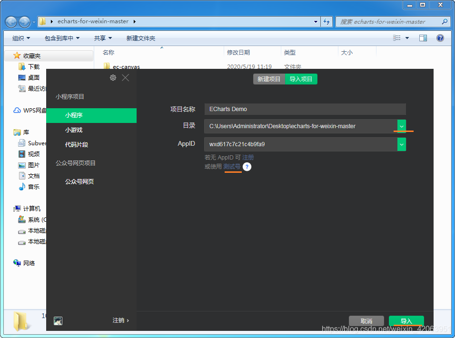The height and width of the screenshot is (338, 455).
Task: Click the 目录 path input field
Action: [301, 126]
